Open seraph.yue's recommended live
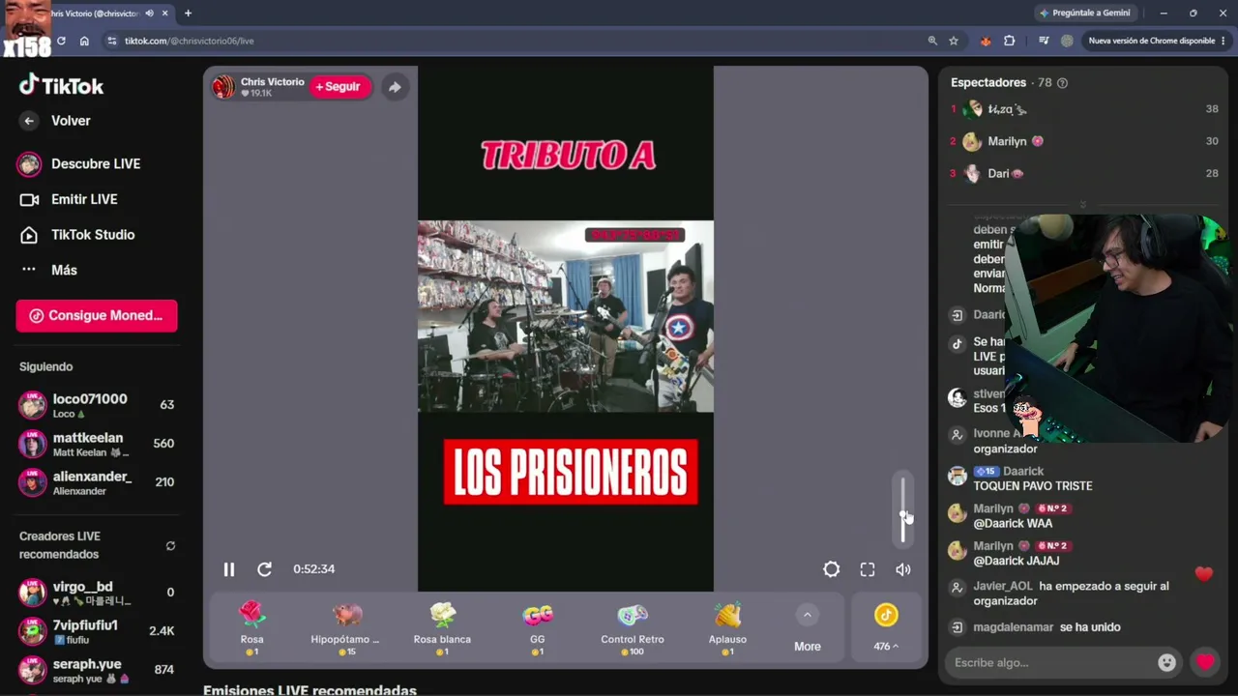This screenshot has width=1238, height=696. 97,670
